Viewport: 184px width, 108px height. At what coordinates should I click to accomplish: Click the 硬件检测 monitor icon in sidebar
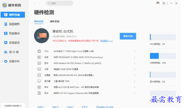(6, 15)
